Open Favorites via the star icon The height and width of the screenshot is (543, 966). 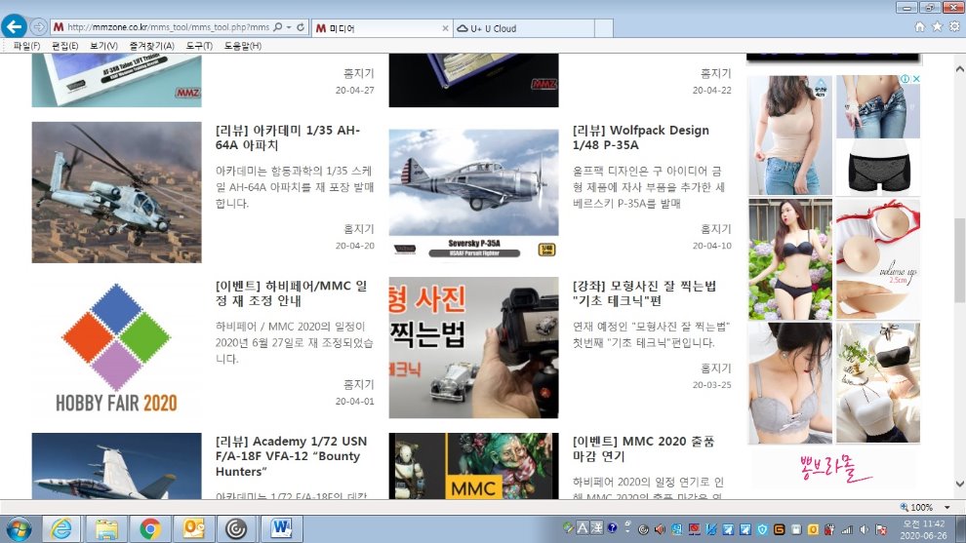click(x=937, y=27)
